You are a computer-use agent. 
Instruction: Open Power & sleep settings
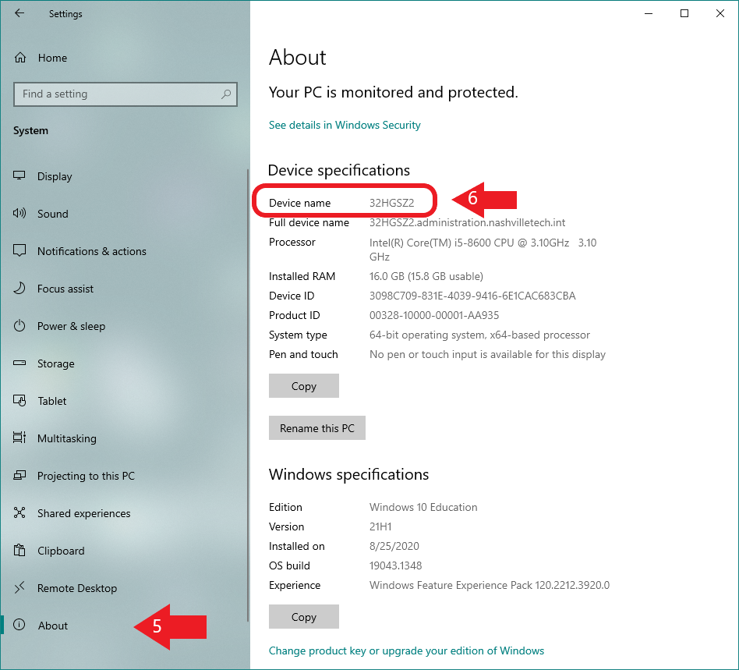pyautogui.click(x=124, y=326)
